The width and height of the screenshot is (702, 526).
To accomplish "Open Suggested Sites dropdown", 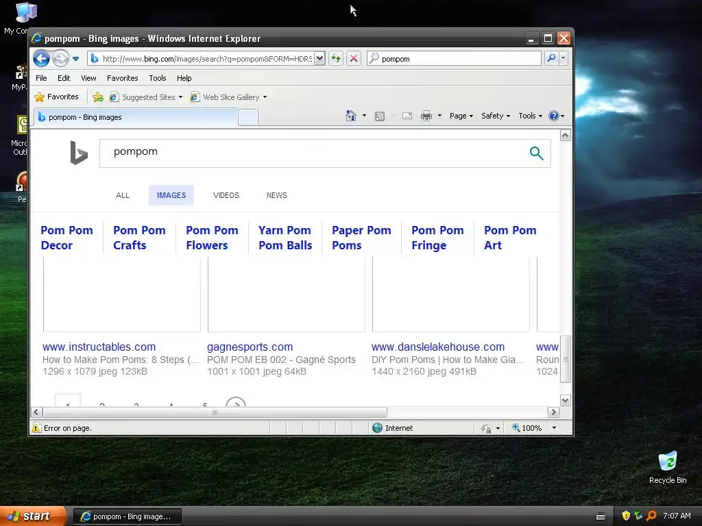I will click(x=146, y=97).
